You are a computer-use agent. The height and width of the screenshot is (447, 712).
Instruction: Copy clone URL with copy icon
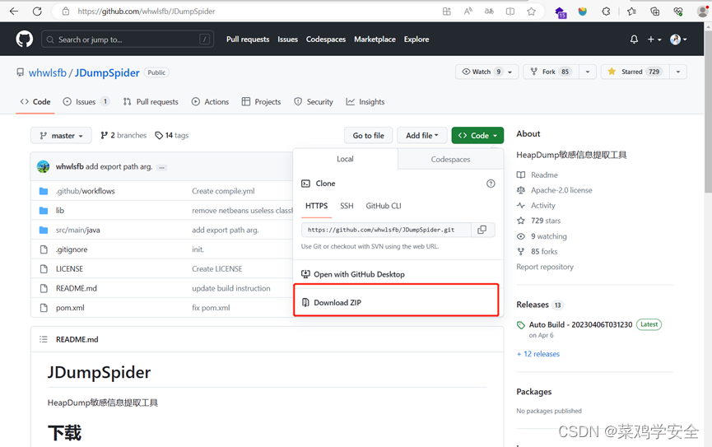coord(482,230)
